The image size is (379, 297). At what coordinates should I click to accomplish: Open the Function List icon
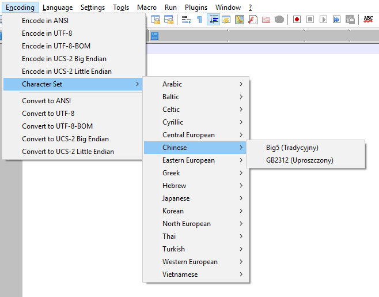point(253,20)
